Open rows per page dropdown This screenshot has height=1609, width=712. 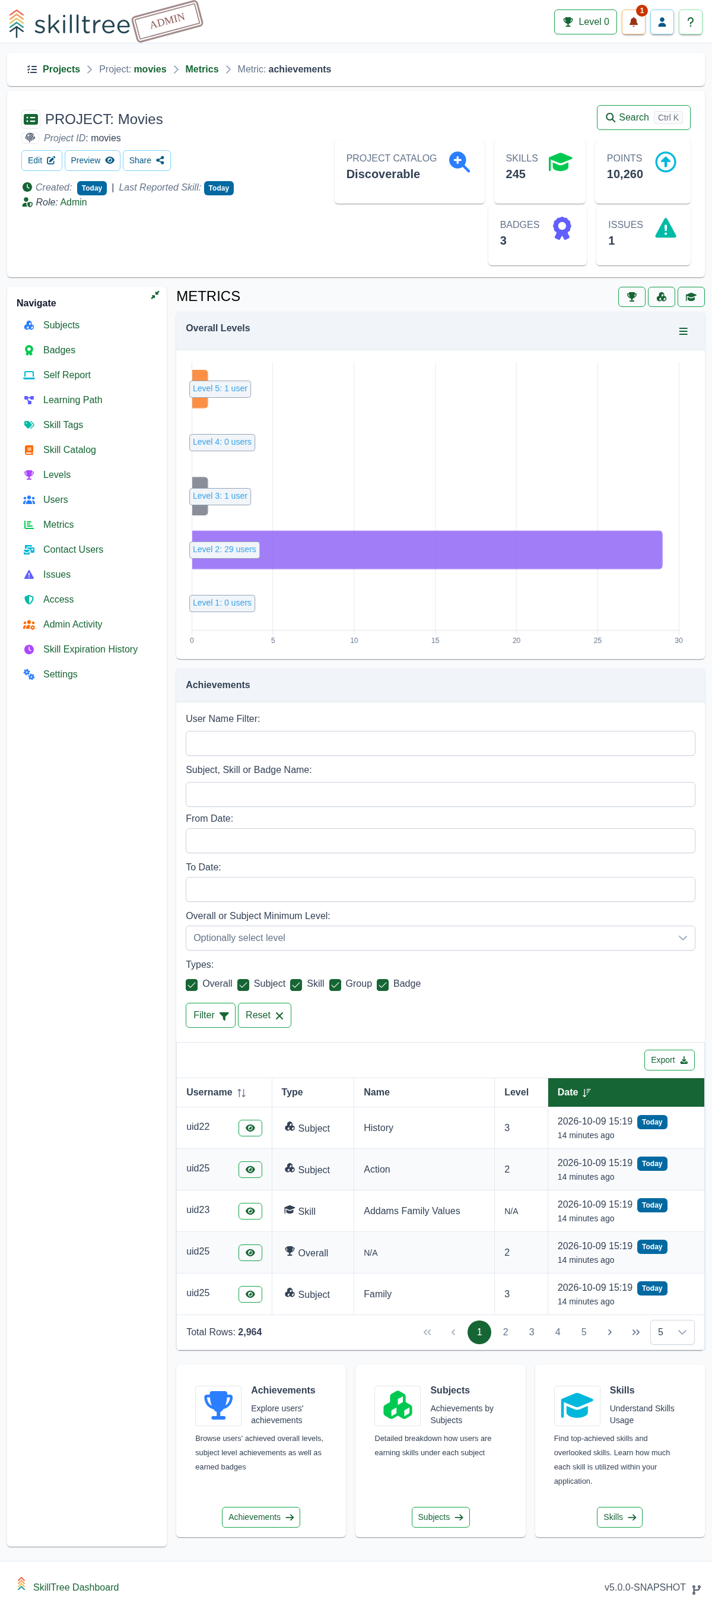pyautogui.click(x=672, y=1332)
